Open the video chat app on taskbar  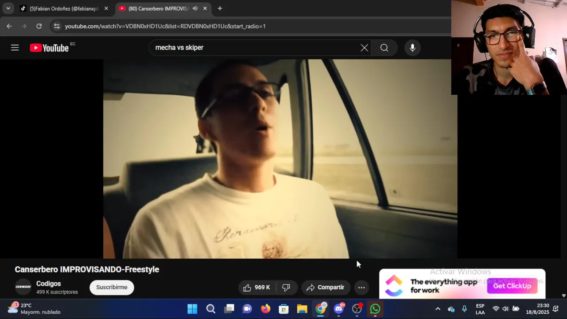[x=247, y=309]
